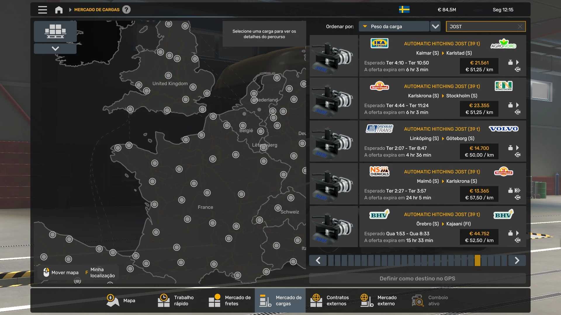Open the Mapa tab
Image resolution: width=561 pixels, height=315 pixels.
(x=121, y=301)
